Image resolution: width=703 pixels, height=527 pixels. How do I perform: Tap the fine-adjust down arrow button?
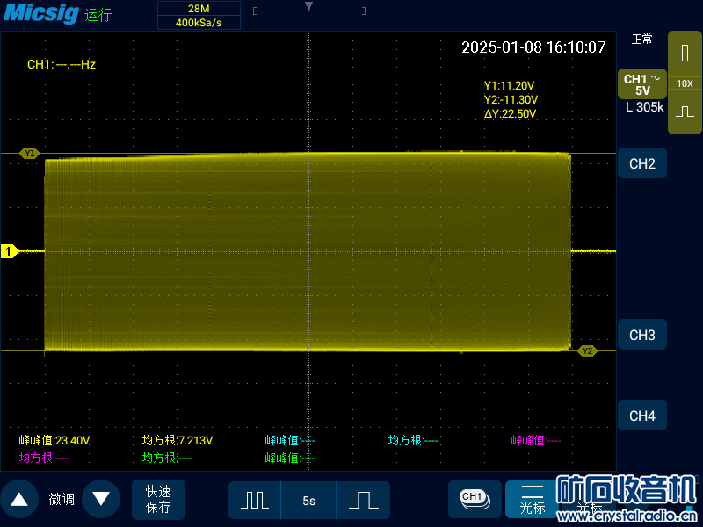[101, 500]
